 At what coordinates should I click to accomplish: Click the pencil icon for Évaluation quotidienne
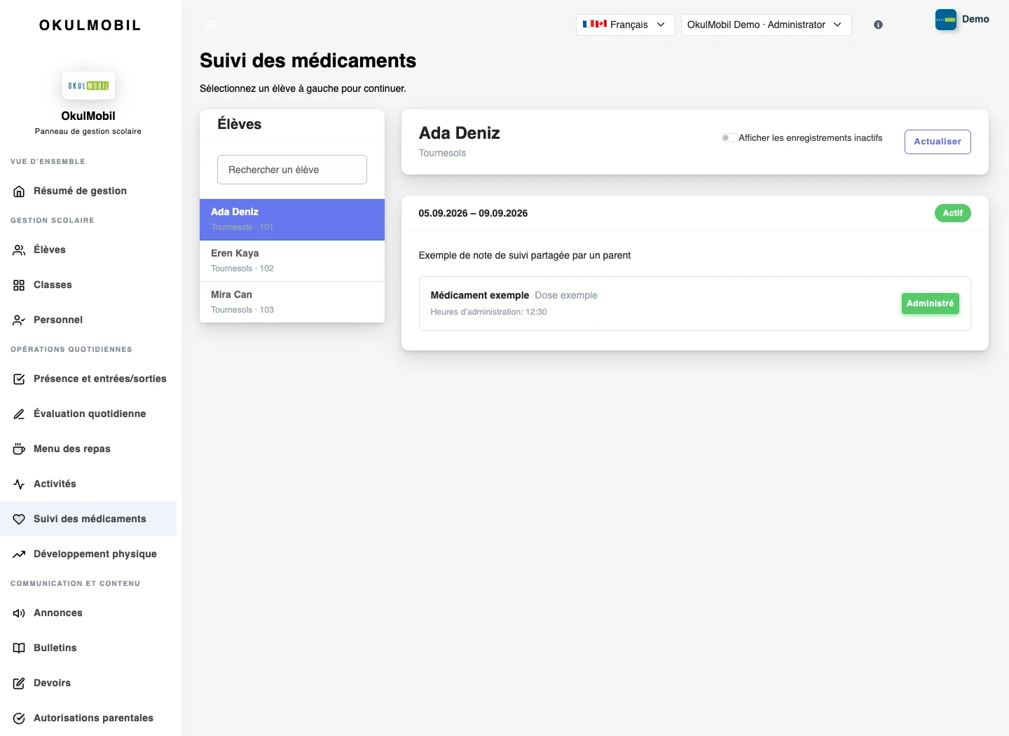(19, 414)
